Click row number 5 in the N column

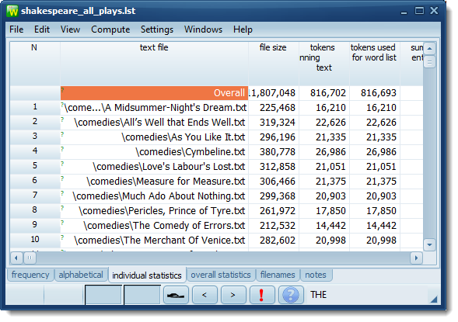(x=35, y=166)
